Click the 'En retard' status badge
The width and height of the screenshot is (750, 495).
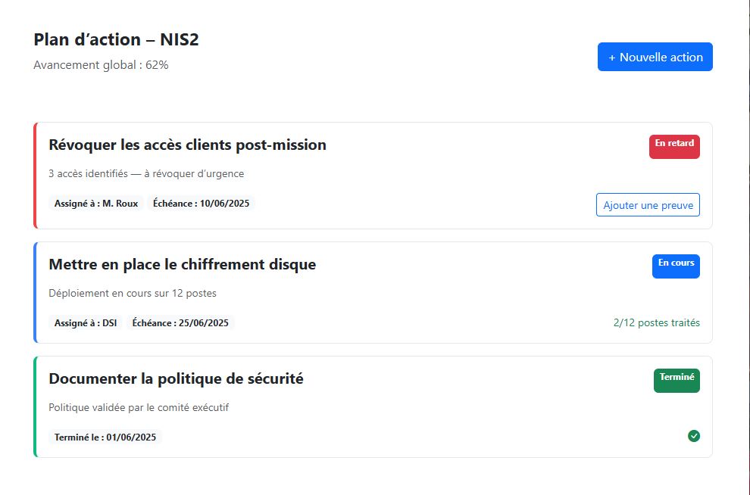tap(673, 146)
